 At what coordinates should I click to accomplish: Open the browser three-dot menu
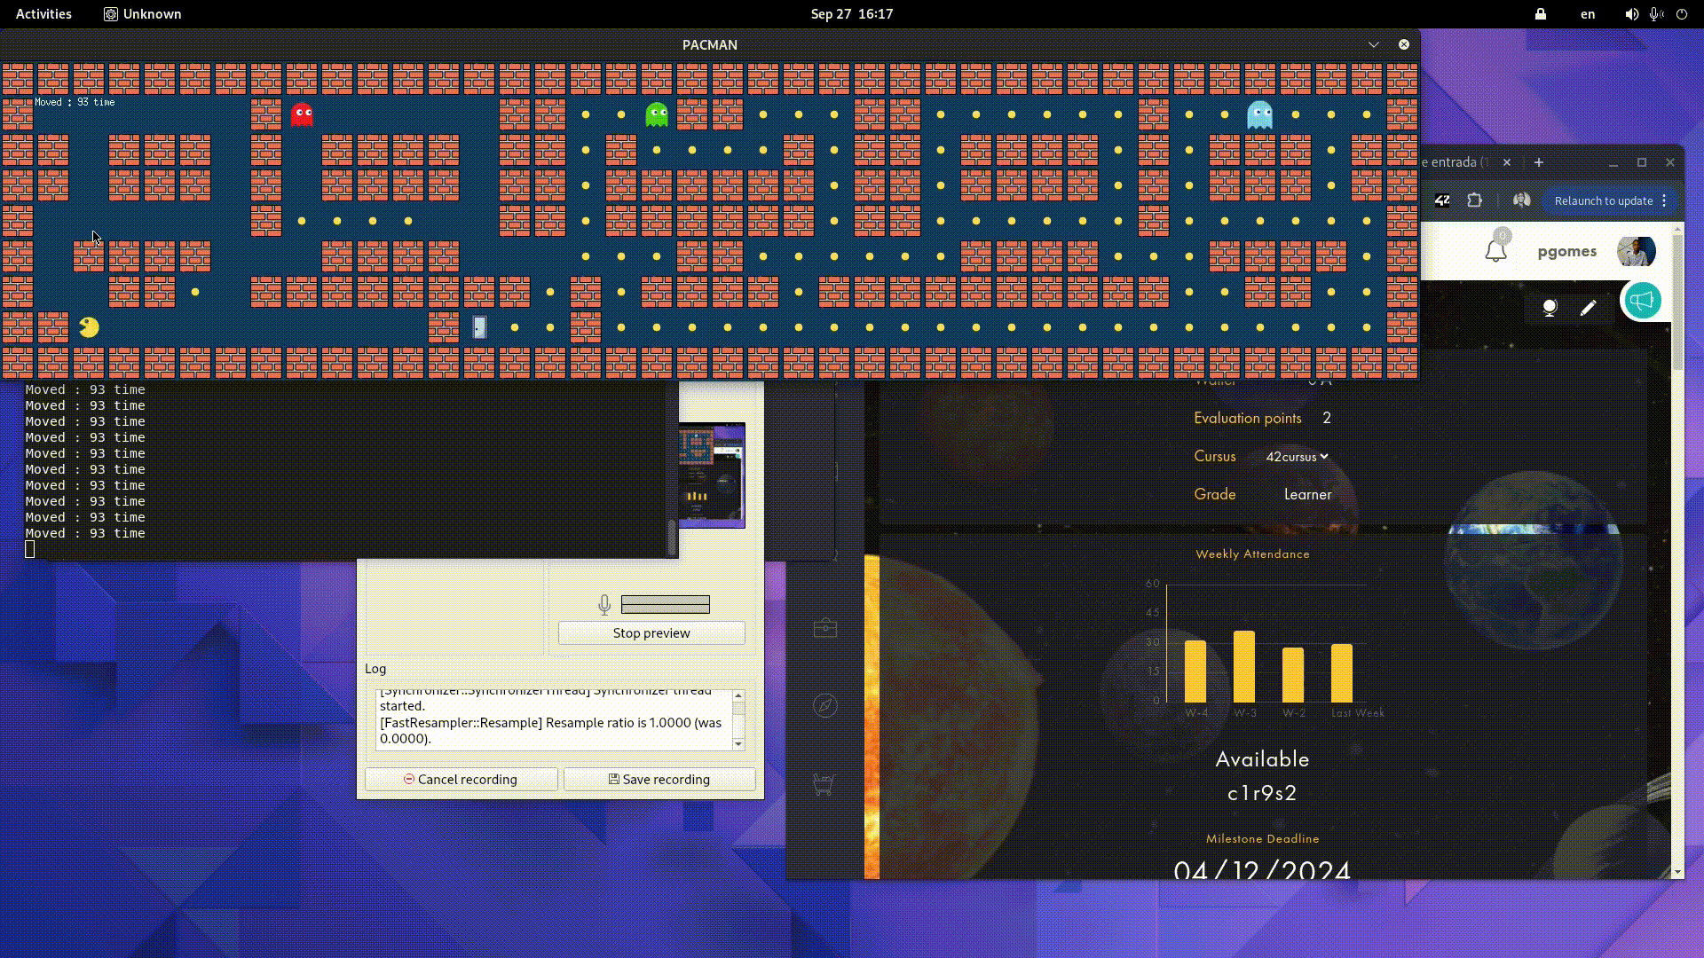(x=1665, y=200)
